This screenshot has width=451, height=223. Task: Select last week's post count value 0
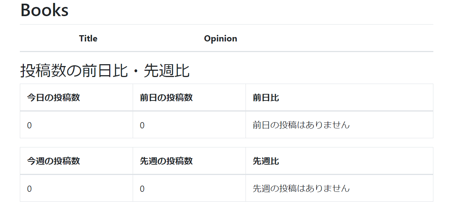point(189,189)
